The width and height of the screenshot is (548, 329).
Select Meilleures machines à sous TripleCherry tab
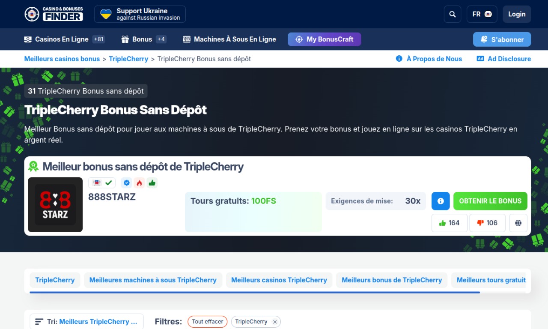(x=153, y=280)
